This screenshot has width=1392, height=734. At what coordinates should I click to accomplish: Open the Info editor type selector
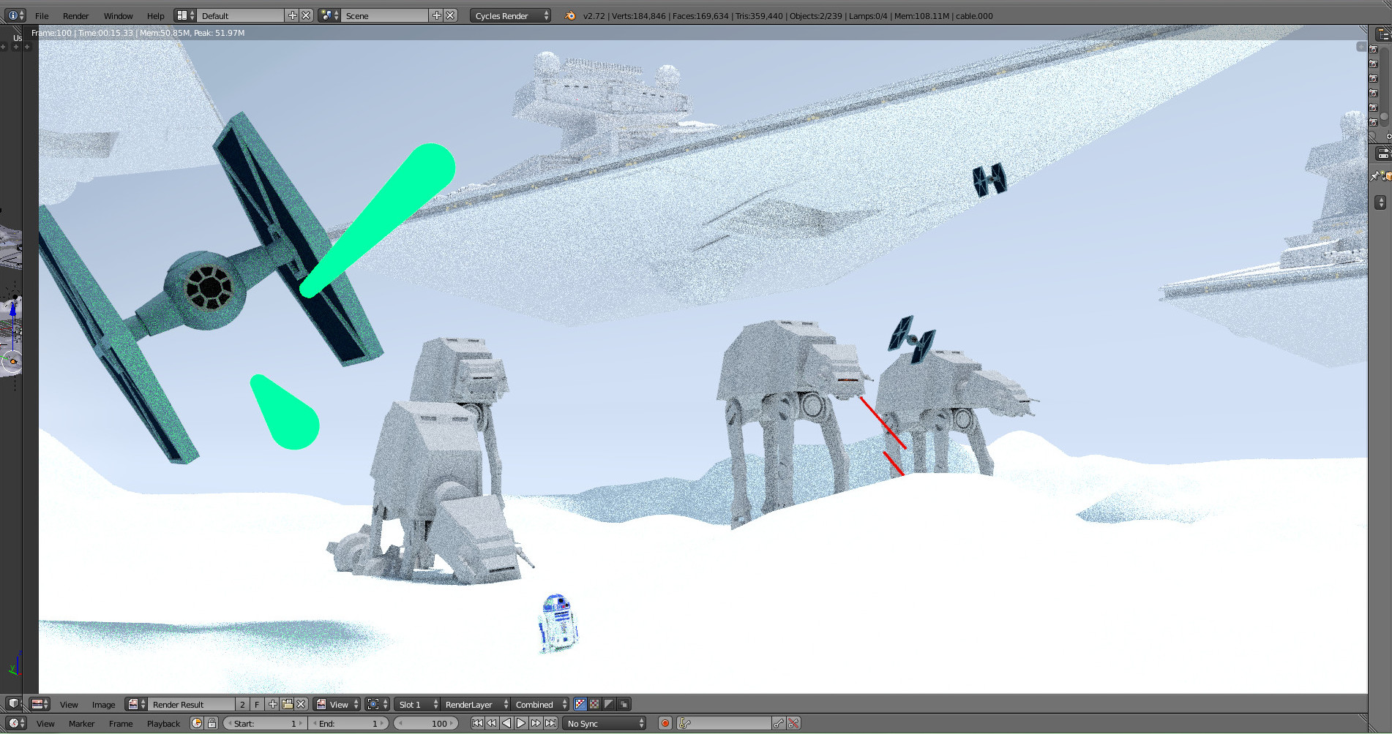pyautogui.click(x=15, y=15)
